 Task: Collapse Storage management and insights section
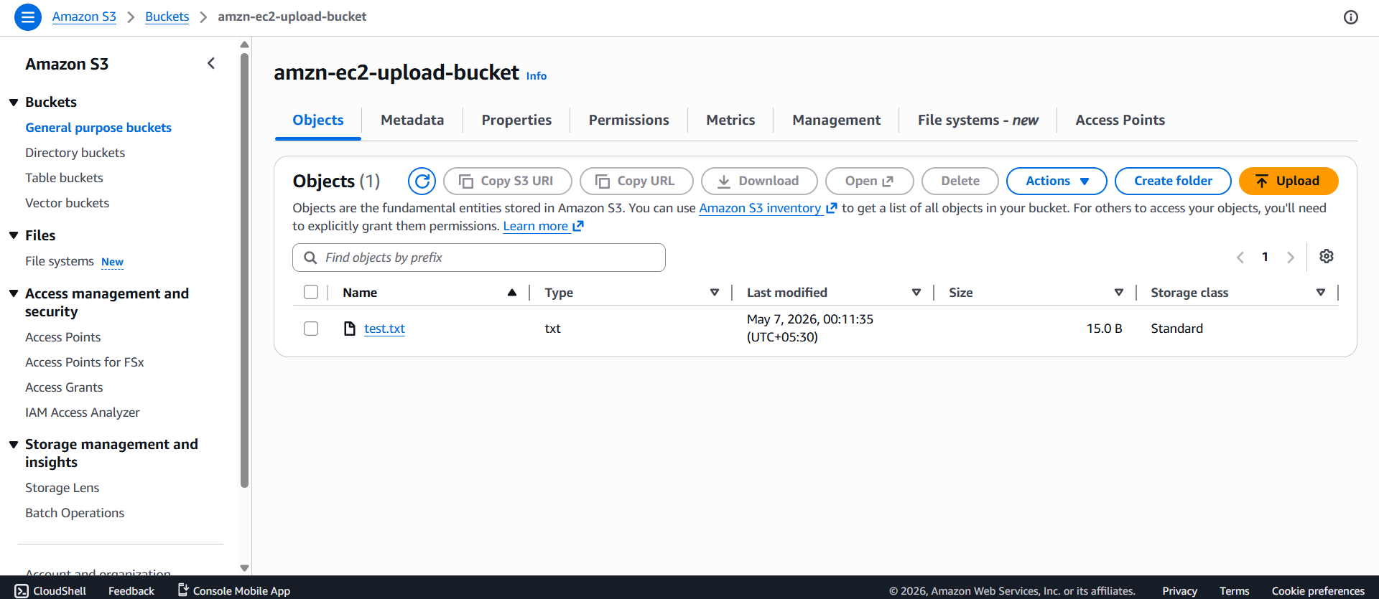coord(14,445)
